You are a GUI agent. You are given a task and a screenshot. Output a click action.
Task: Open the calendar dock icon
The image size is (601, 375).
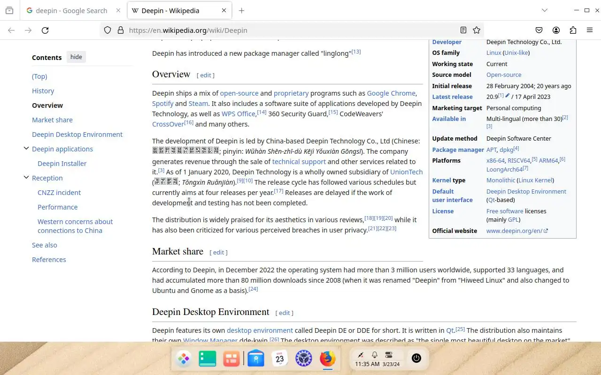click(280, 359)
